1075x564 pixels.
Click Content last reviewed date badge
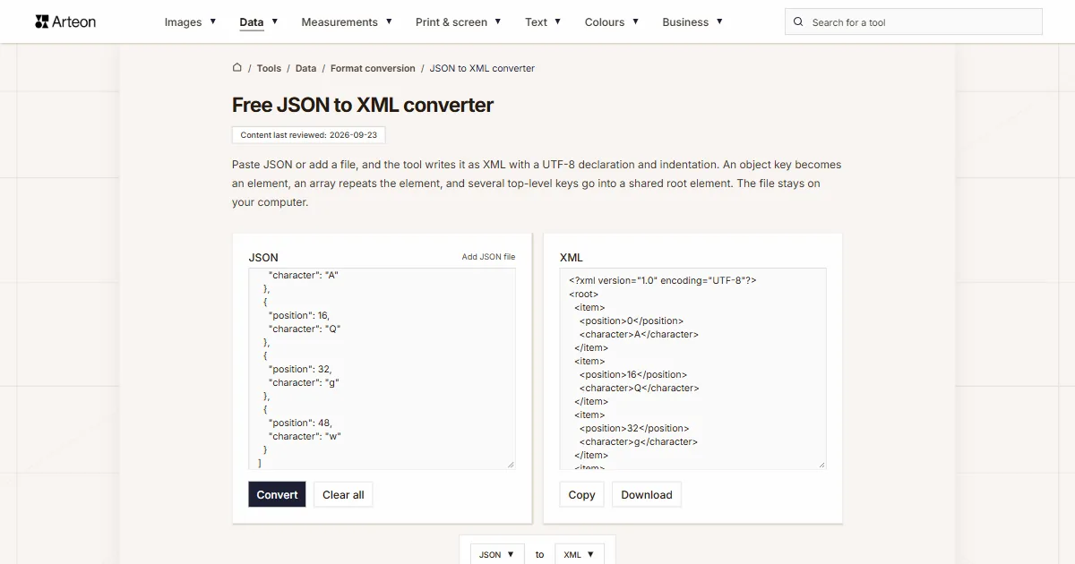tap(308, 135)
